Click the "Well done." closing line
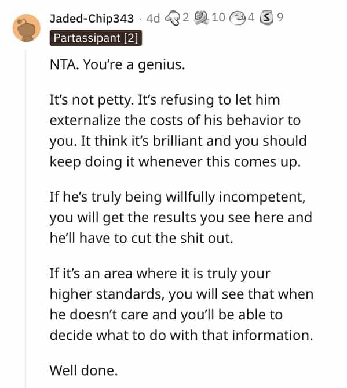347x388 pixels. (83, 371)
